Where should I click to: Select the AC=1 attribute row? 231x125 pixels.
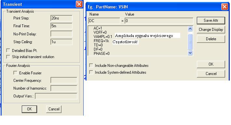[x=98, y=28]
